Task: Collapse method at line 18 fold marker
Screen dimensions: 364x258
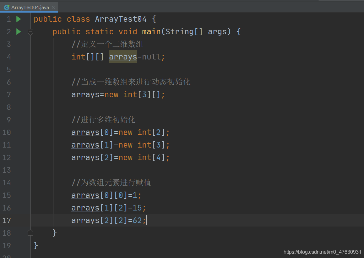Action: pyautogui.click(x=30, y=233)
